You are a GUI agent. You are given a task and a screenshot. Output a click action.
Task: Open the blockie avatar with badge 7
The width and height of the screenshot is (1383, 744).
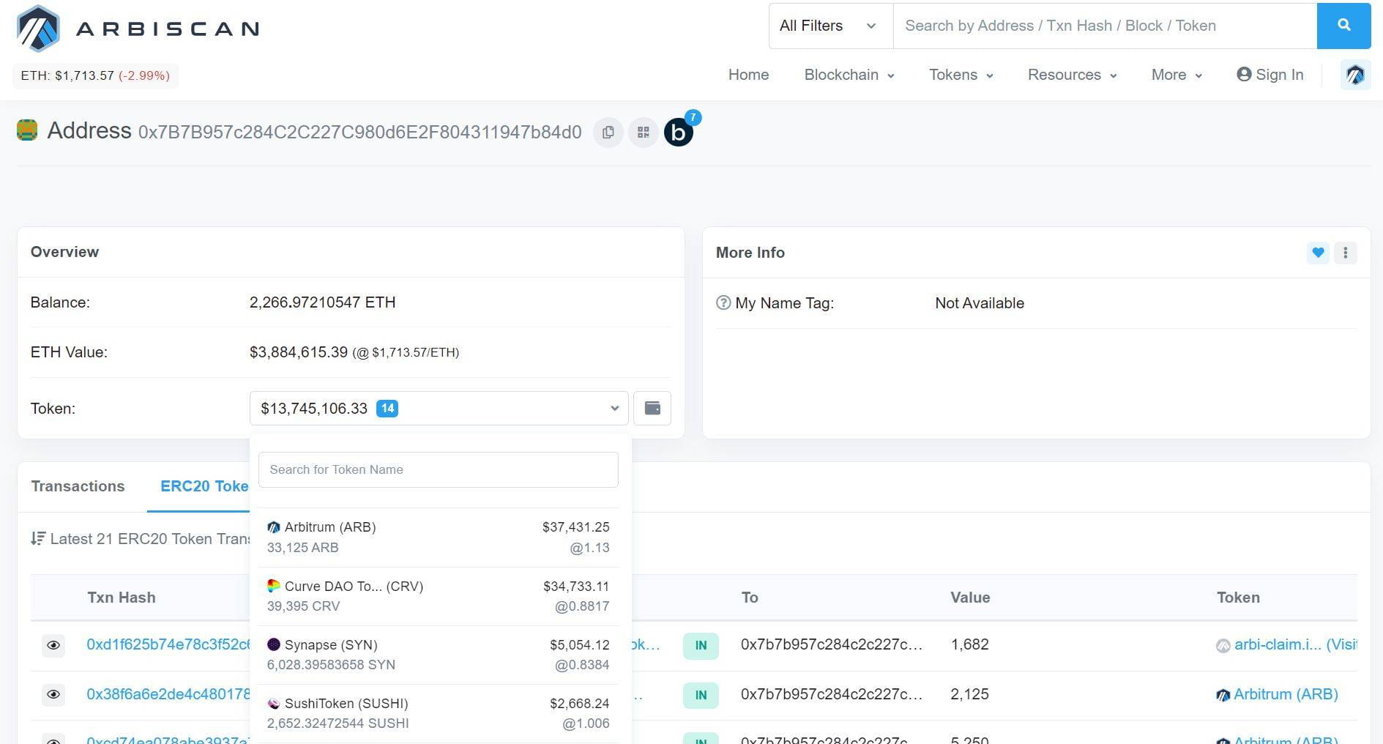click(679, 132)
